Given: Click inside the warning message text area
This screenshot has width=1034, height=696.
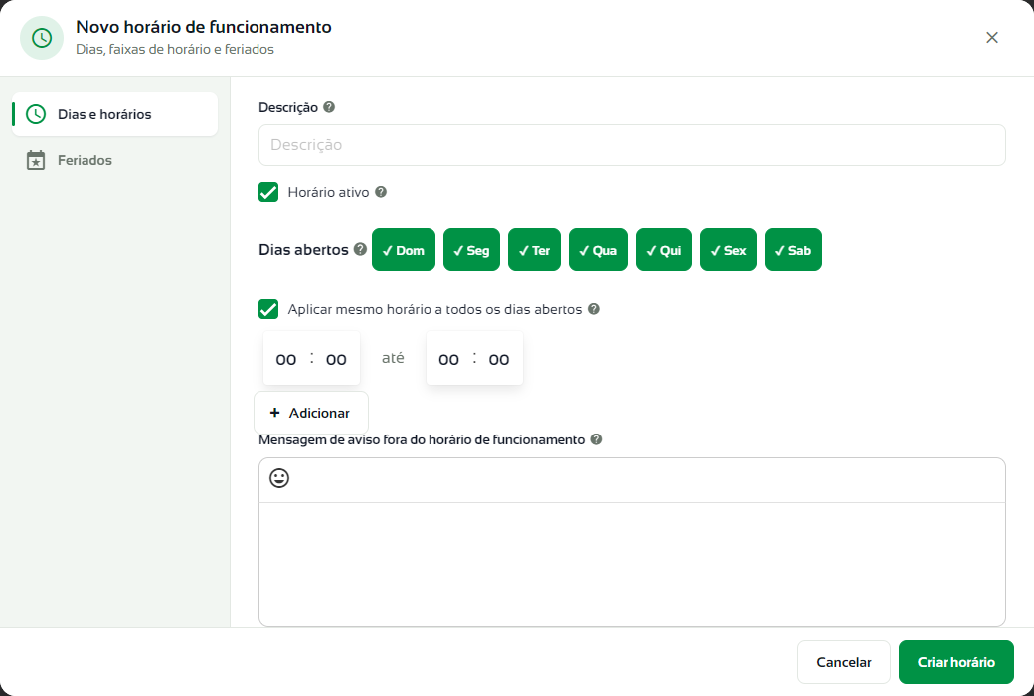Looking at the screenshot, I should coord(631,564).
